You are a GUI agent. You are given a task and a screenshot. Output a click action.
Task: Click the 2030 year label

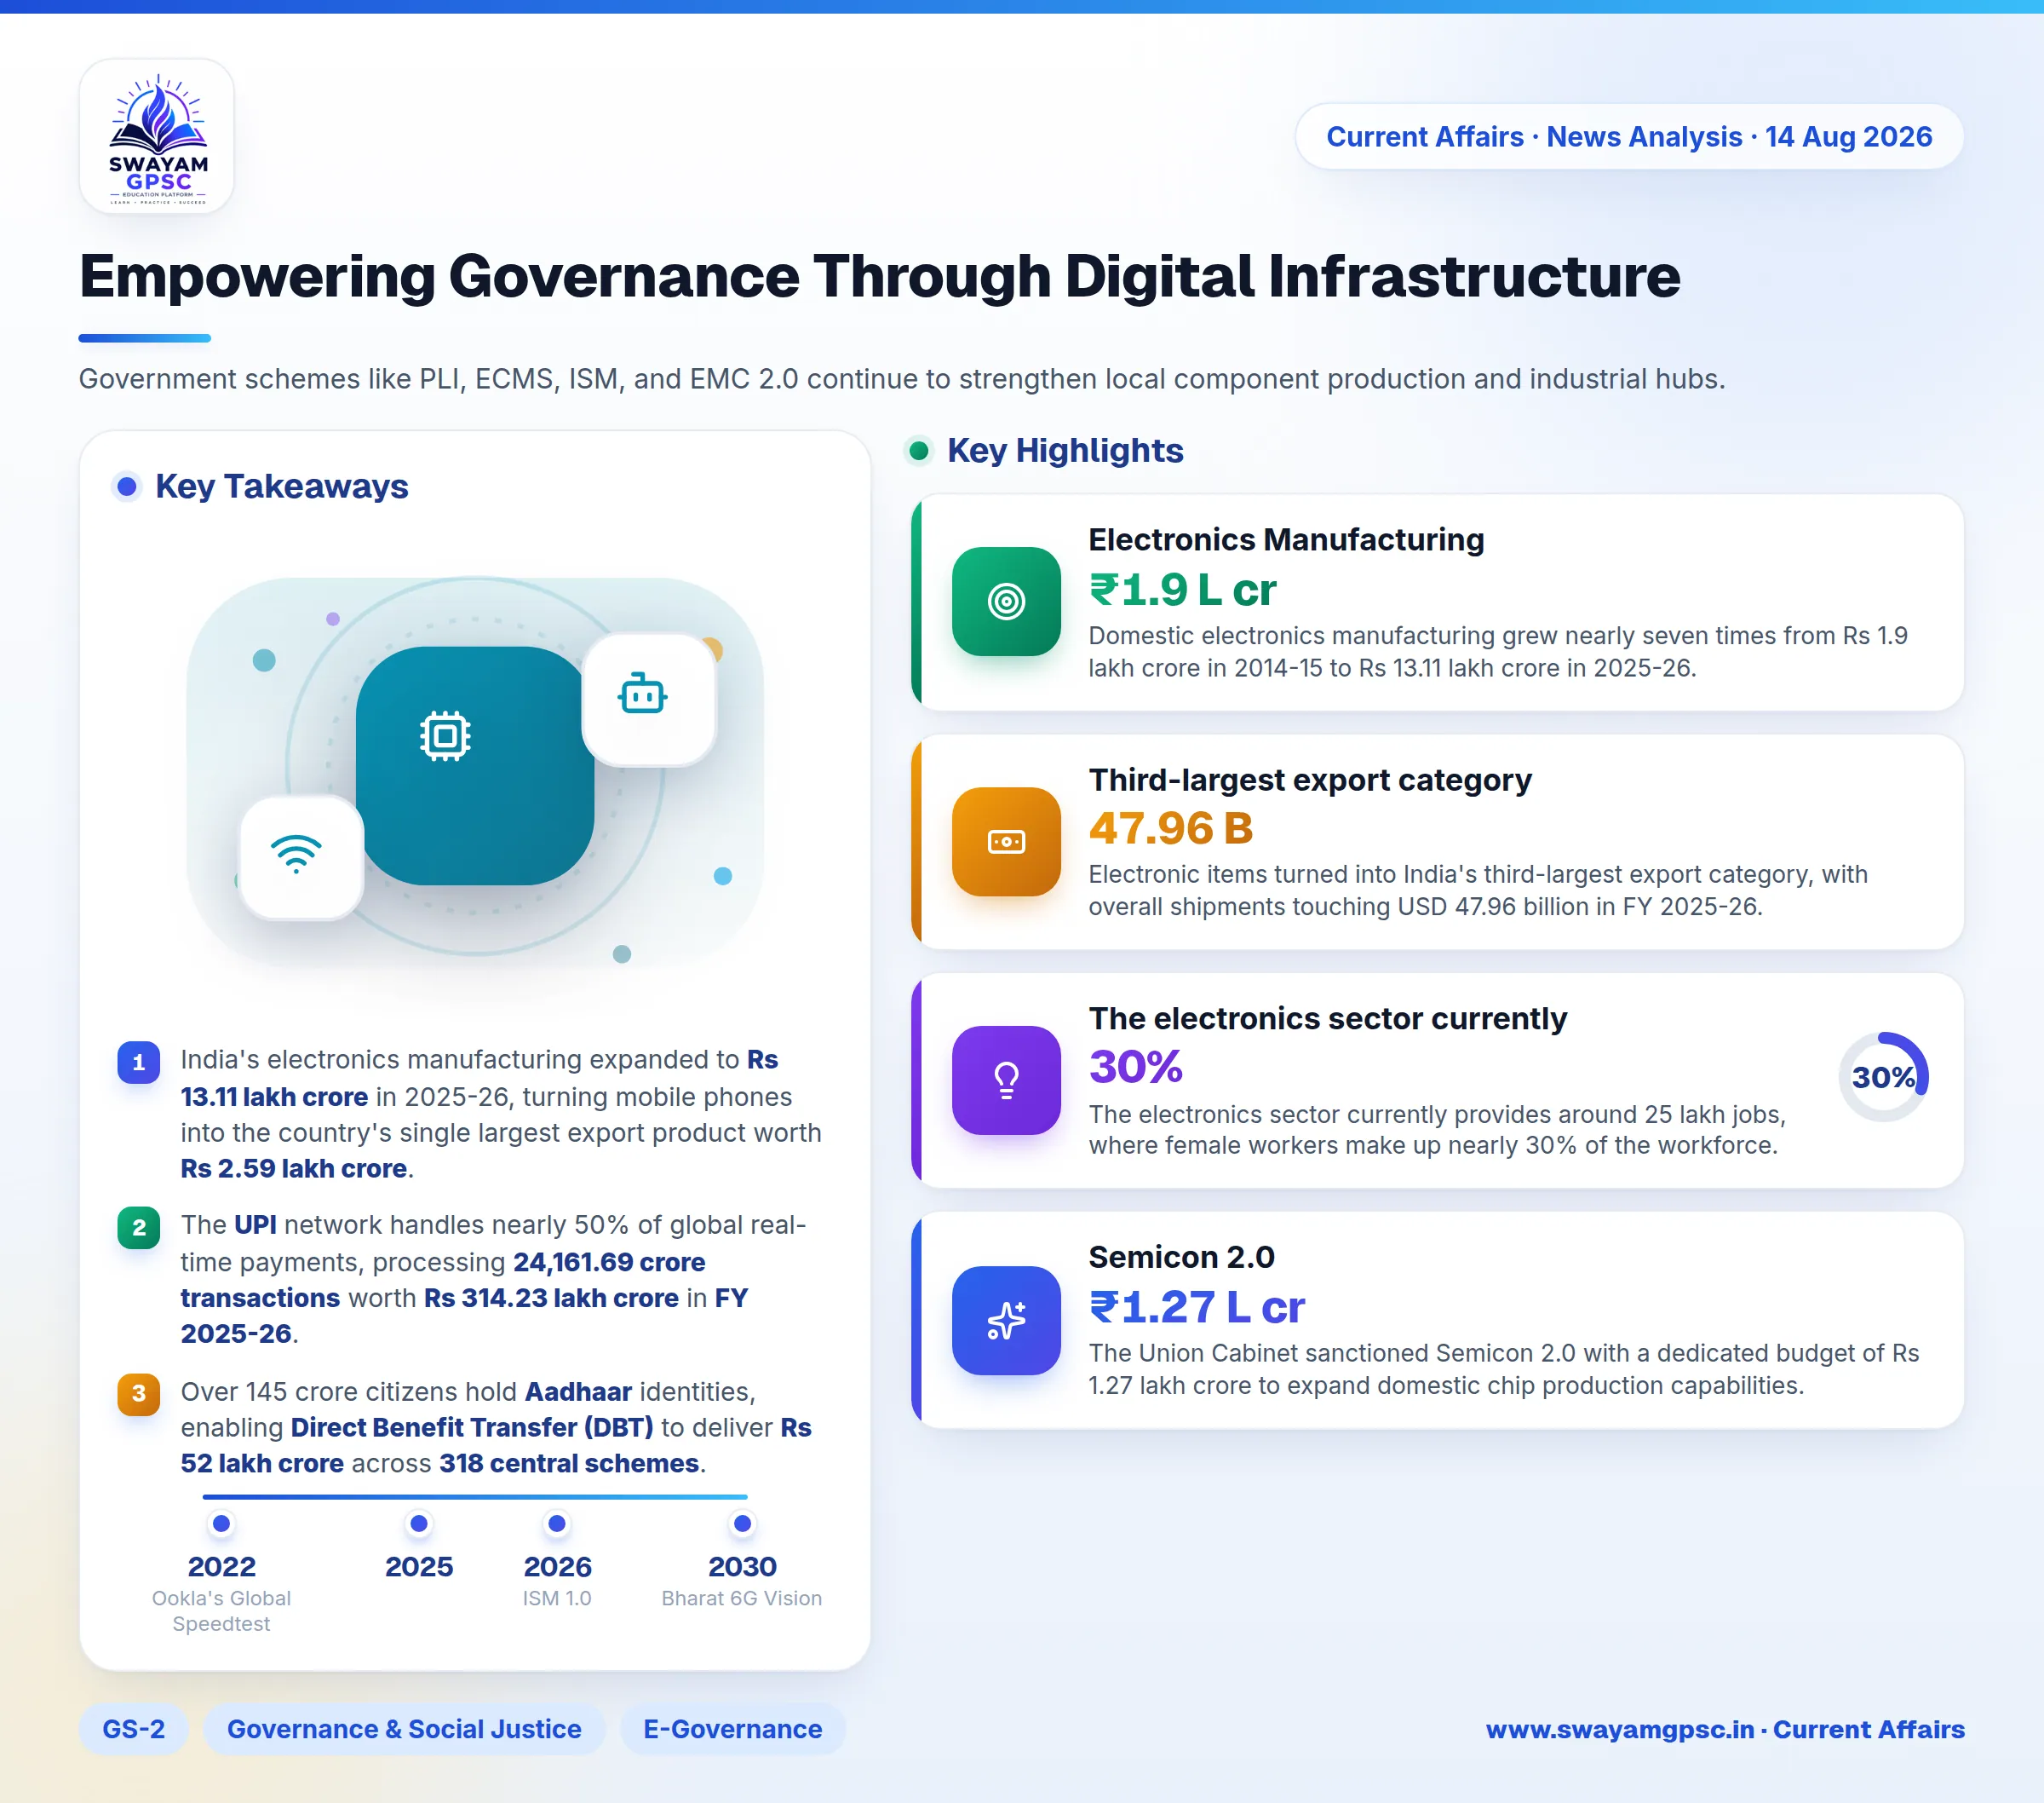[742, 1567]
